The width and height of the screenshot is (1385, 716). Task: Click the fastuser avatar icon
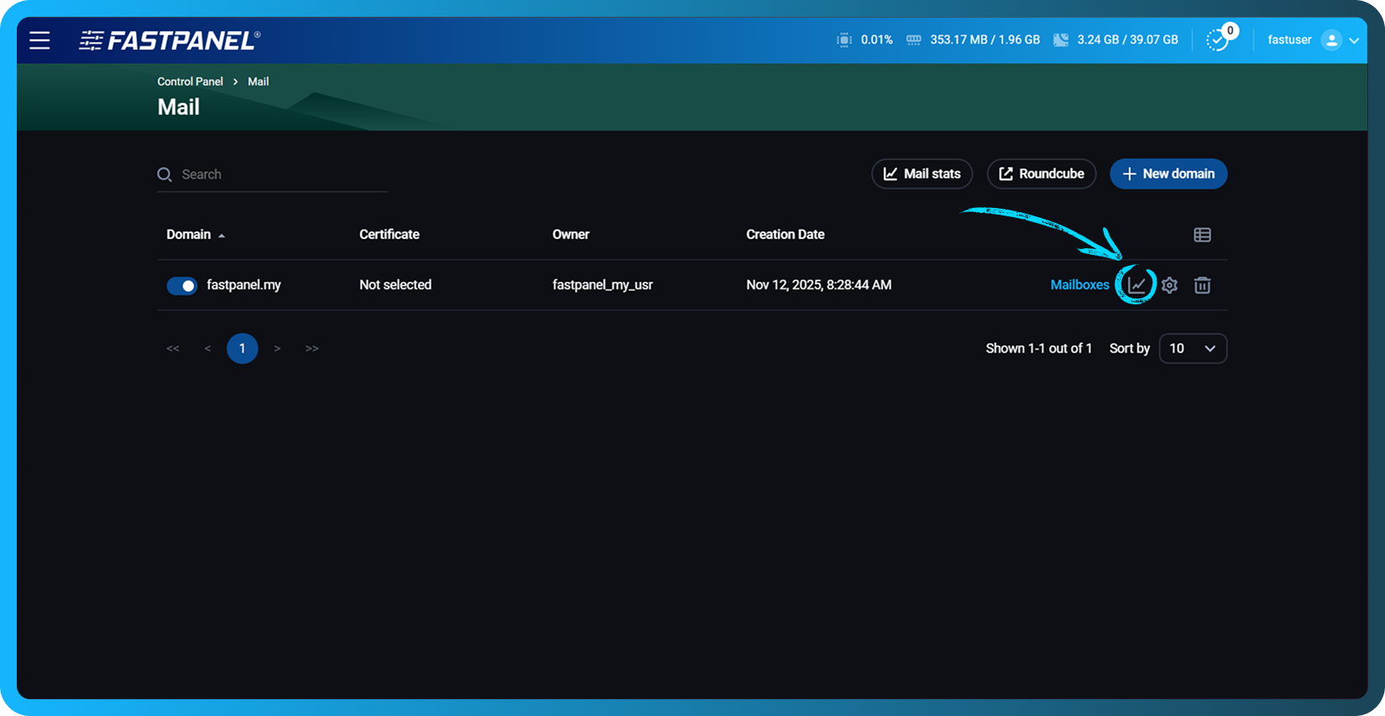coord(1330,40)
